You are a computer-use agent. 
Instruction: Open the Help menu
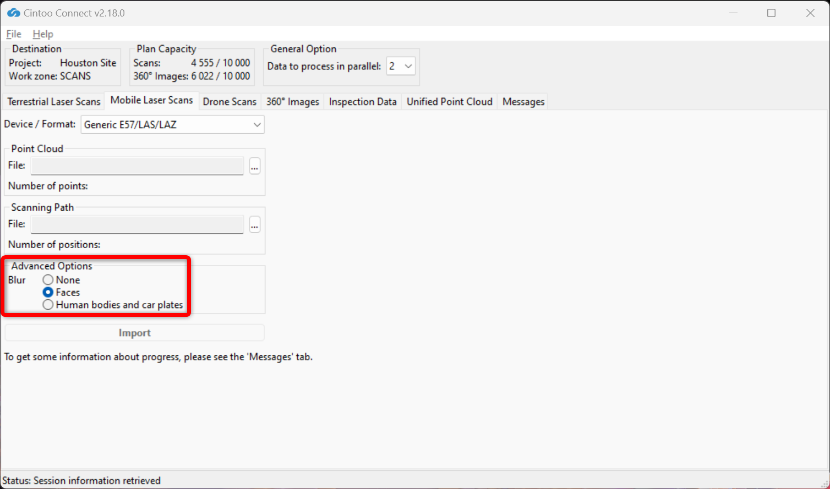[43, 34]
